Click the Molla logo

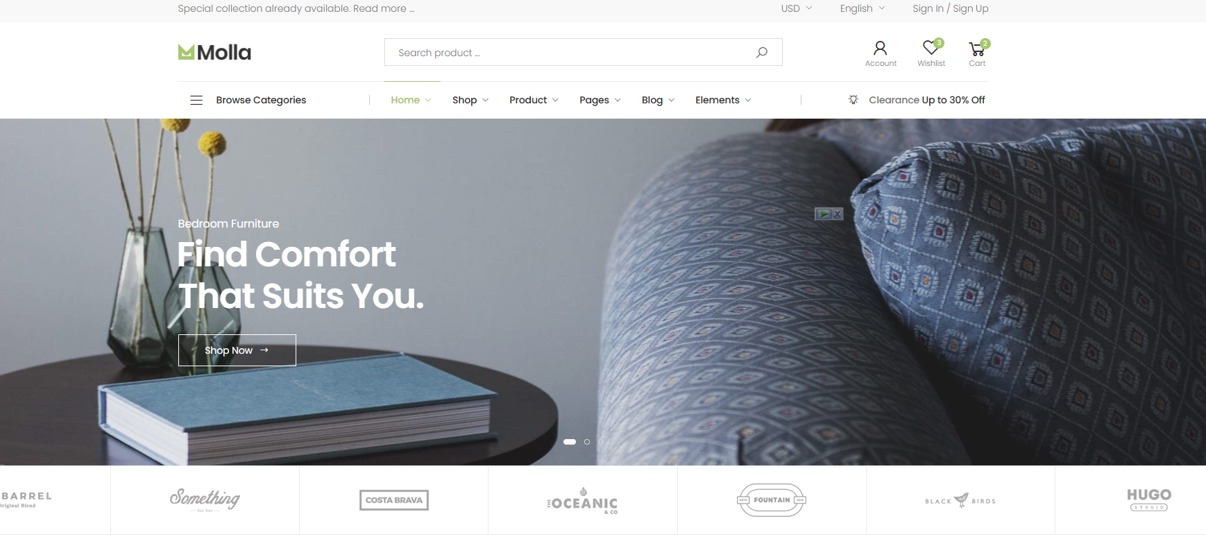[214, 52]
